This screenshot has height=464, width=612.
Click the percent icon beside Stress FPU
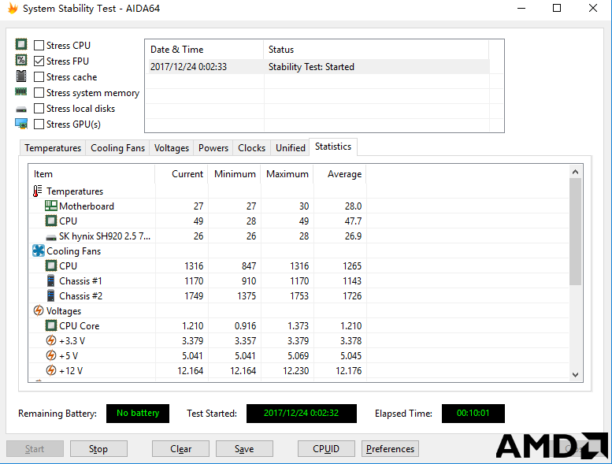click(21, 60)
